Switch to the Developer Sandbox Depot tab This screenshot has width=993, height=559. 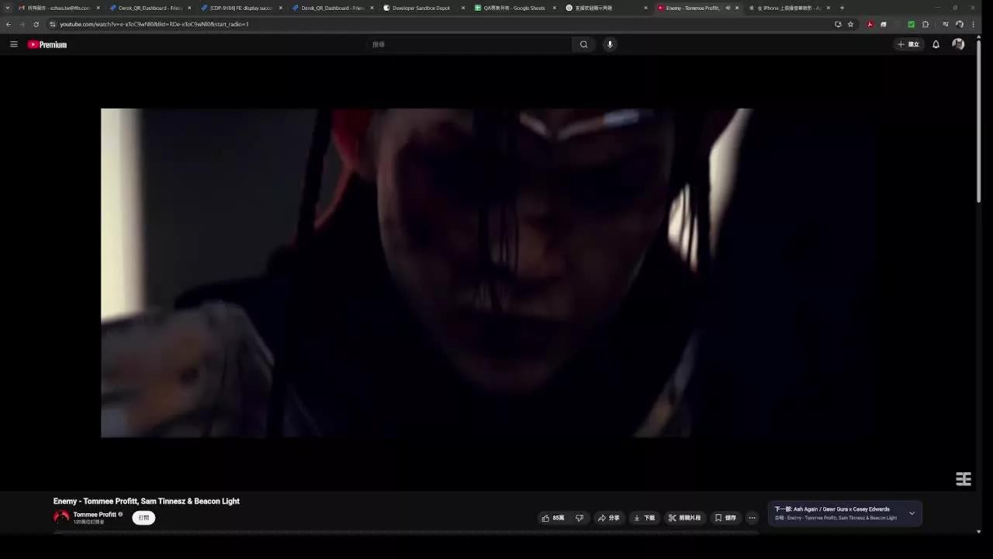(424, 8)
